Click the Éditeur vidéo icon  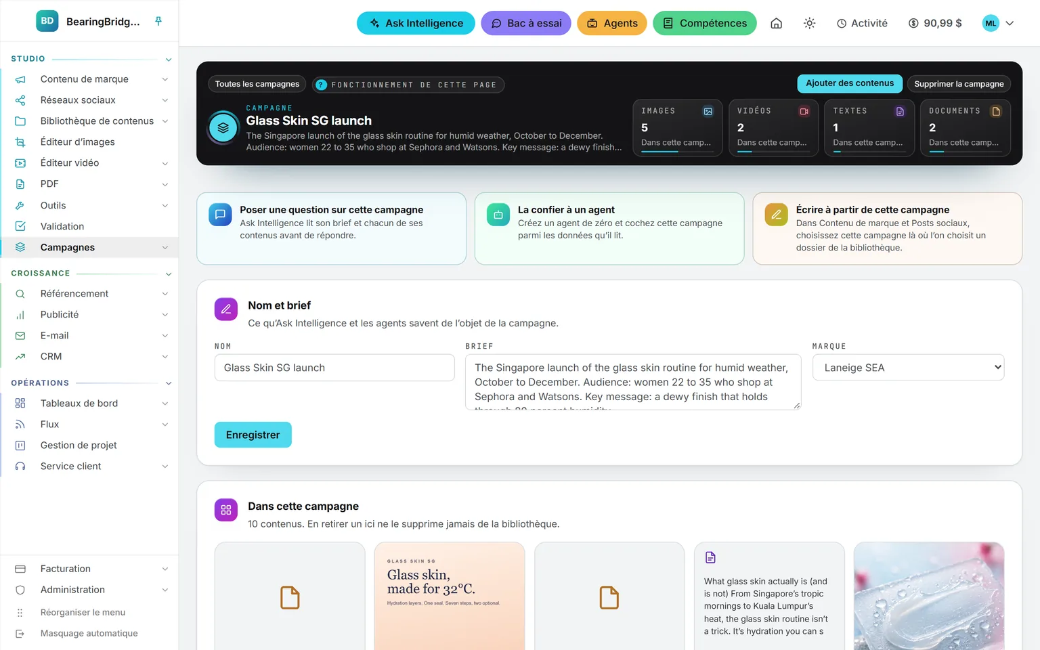tap(20, 163)
